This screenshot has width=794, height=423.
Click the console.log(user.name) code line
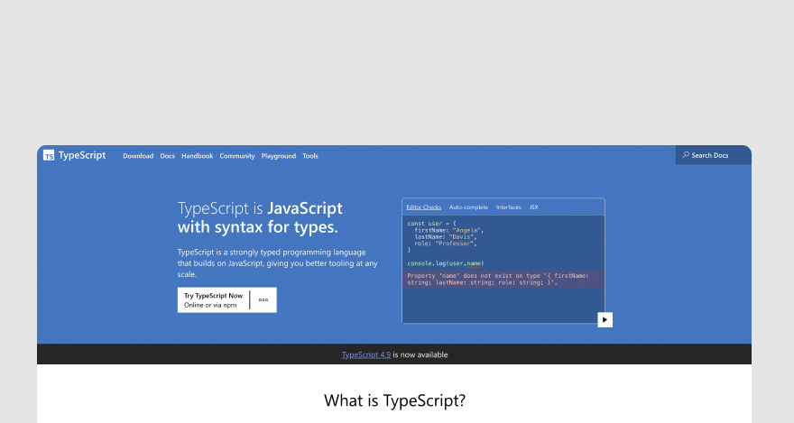(x=446, y=263)
